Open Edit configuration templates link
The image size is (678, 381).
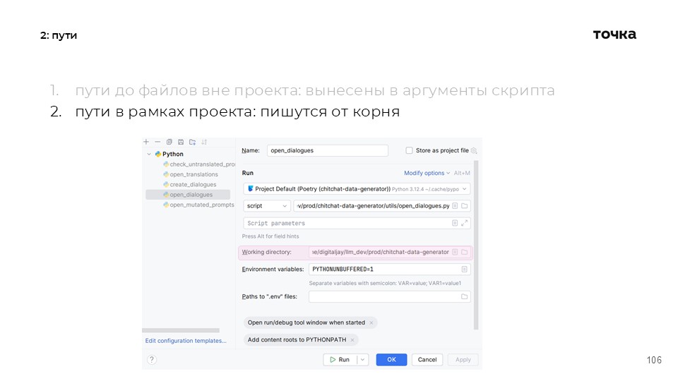(186, 341)
